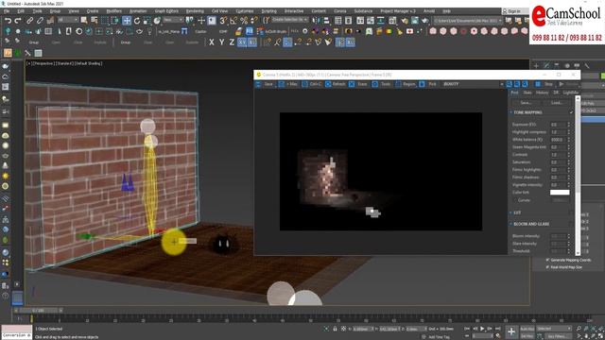Click the Undo arrow in main toolbar
The width and height of the screenshot is (605, 340).
tap(8, 21)
